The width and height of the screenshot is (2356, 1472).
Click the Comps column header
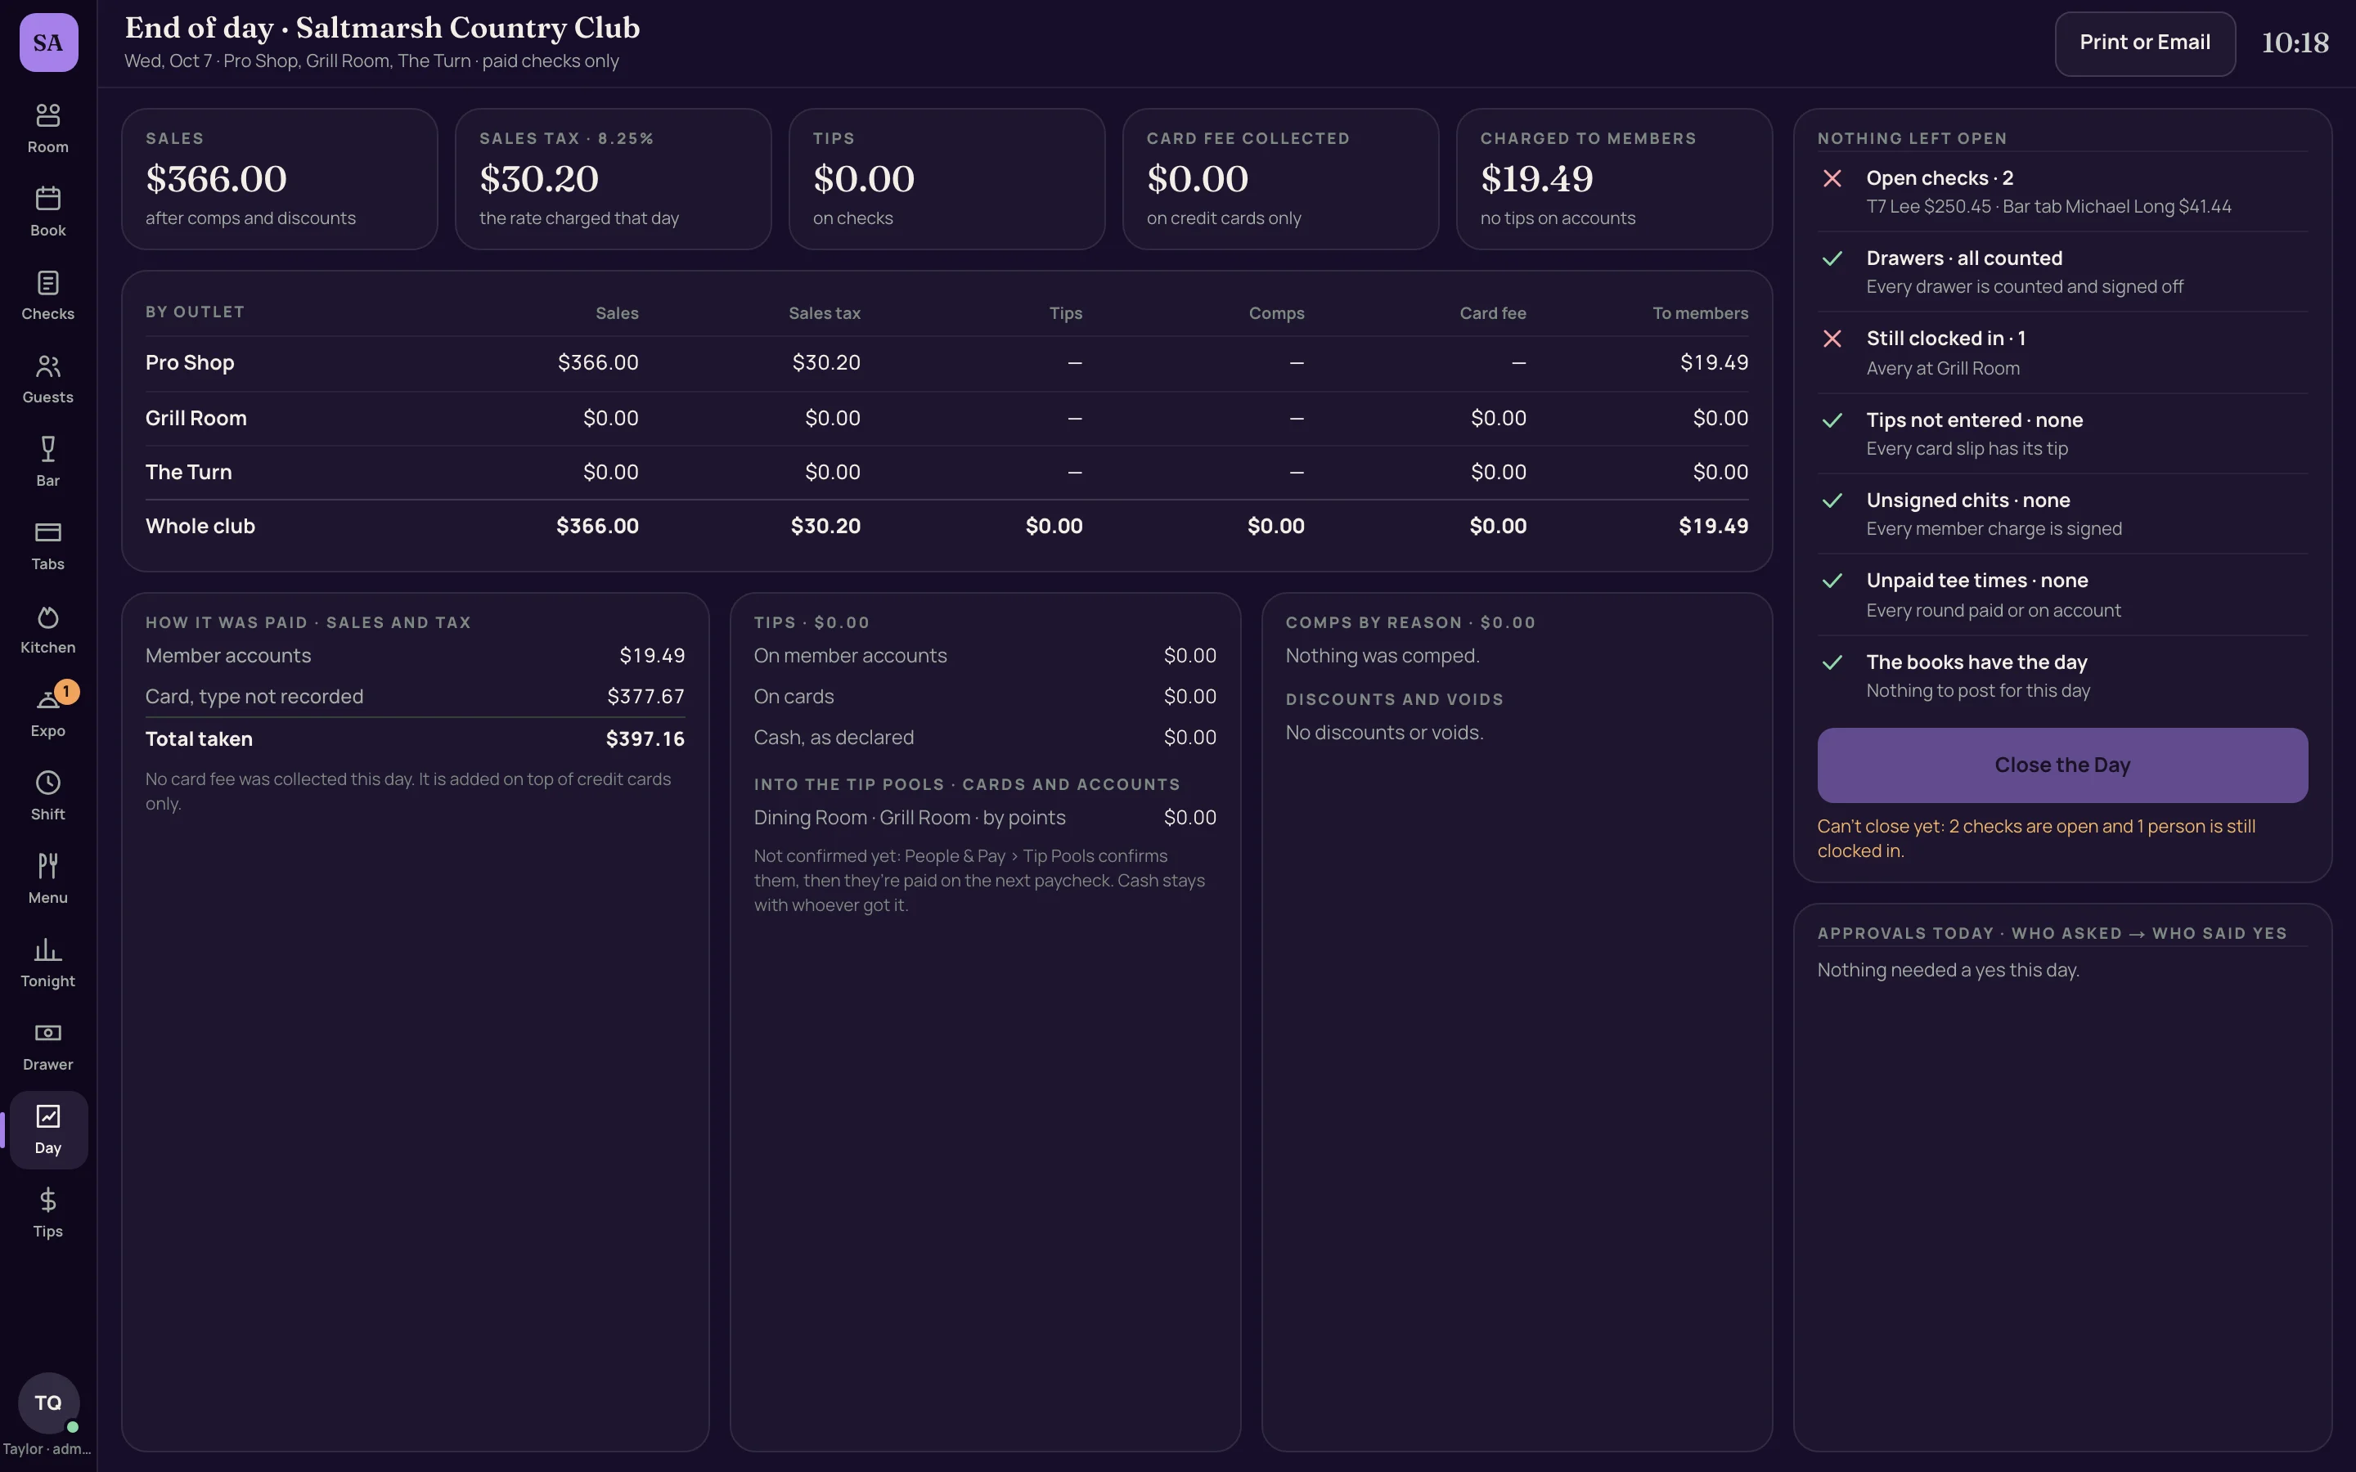(x=1276, y=313)
